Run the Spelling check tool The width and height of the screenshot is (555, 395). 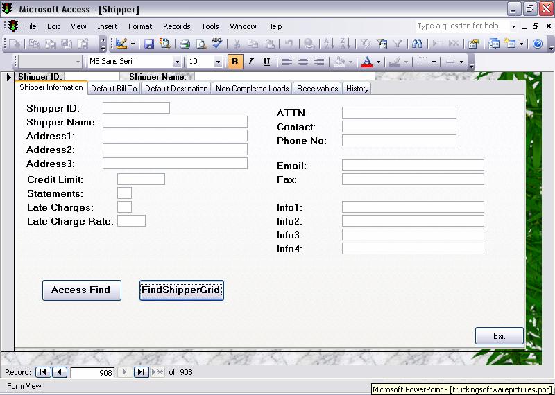tap(217, 44)
